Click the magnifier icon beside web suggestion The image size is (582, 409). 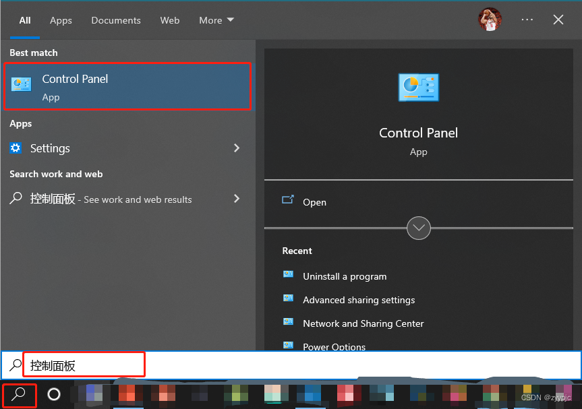(16, 198)
